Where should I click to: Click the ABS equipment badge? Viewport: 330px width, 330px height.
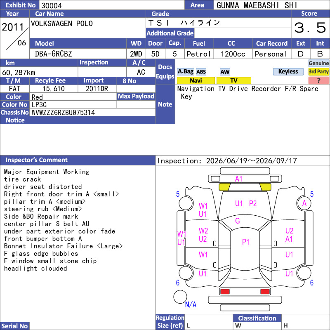[201, 72]
